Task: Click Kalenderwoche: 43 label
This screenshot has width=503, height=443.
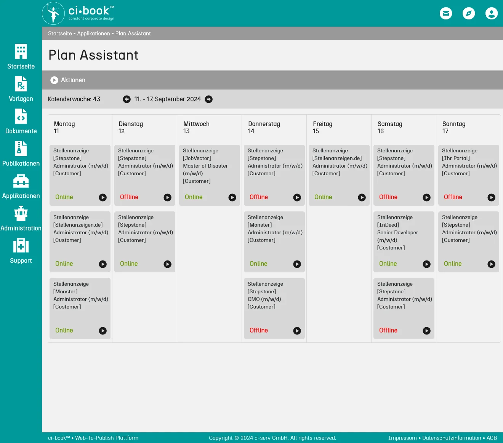Action: [74, 99]
